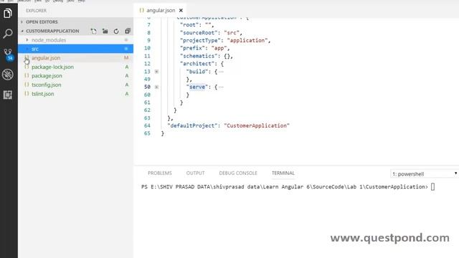Screen dimensions: 459x258
Task: Expand the node_modules folder
Action: coord(75,40)
